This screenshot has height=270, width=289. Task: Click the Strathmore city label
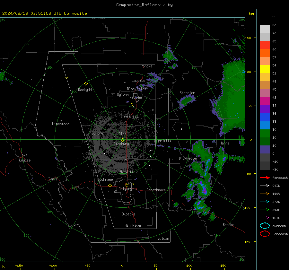click(156, 190)
